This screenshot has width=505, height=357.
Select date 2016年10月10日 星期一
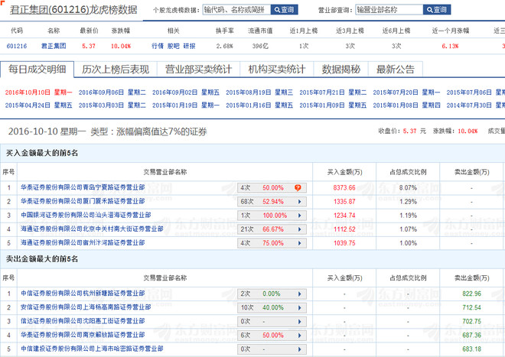[39, 92]
